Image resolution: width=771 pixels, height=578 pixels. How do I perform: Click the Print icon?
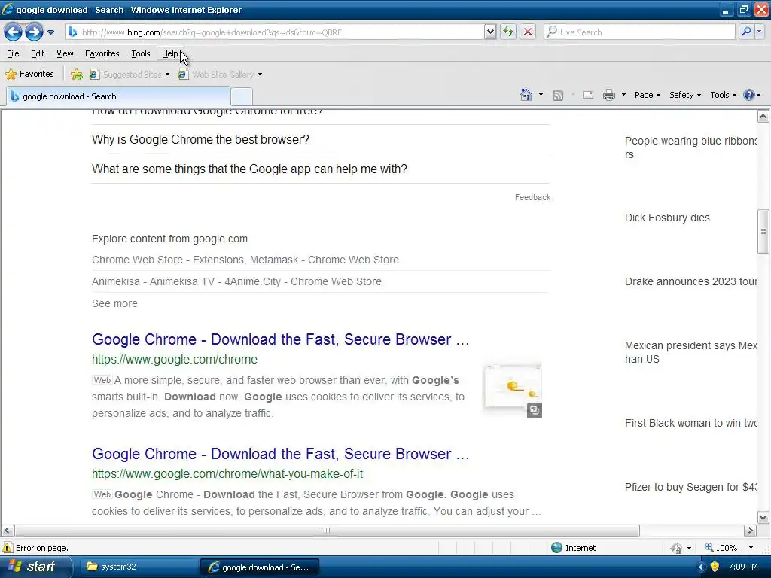click(x=608, y=96)
